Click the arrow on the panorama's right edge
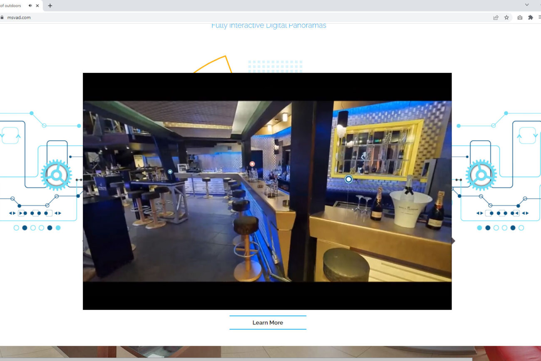 click(x=453, y=241)
